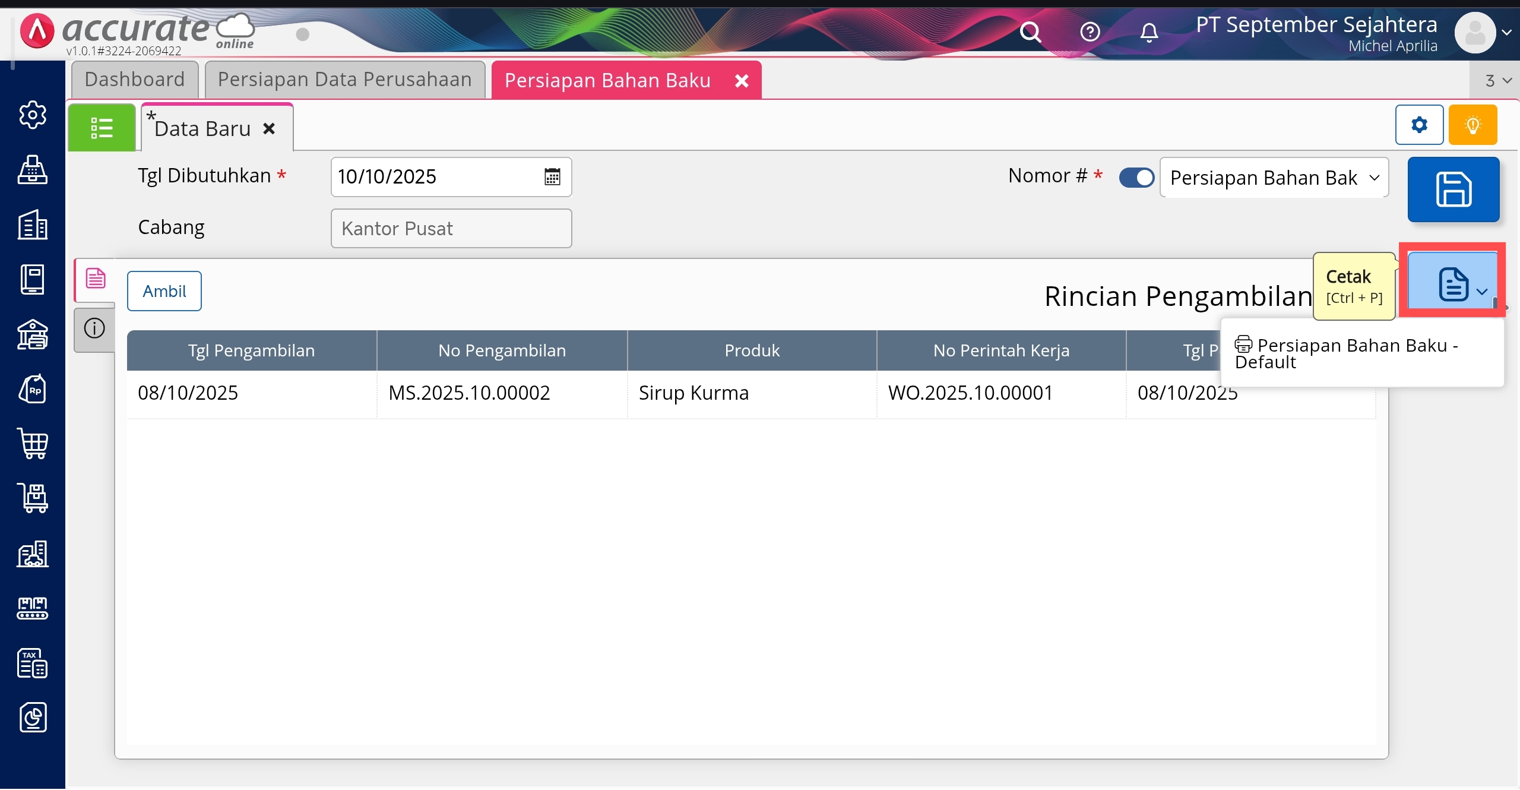Screen dimensions: 1520x790
Task: Click the gear settings button next to the lightbulb
Action: (1419, 125)
